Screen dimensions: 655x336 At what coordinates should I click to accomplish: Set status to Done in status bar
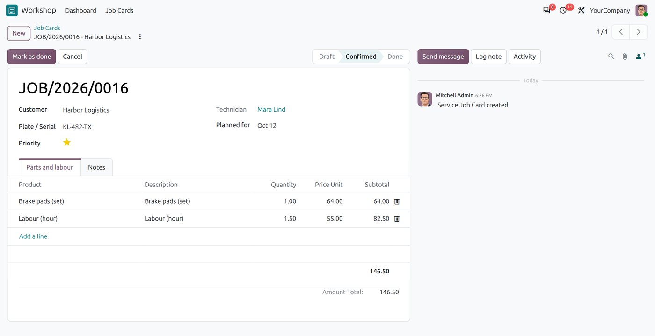395,57
